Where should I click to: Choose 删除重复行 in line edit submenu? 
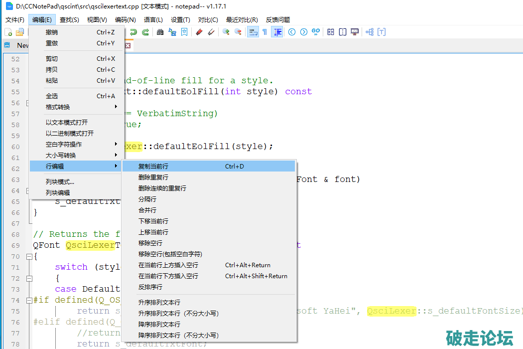[x=153, y=177]
